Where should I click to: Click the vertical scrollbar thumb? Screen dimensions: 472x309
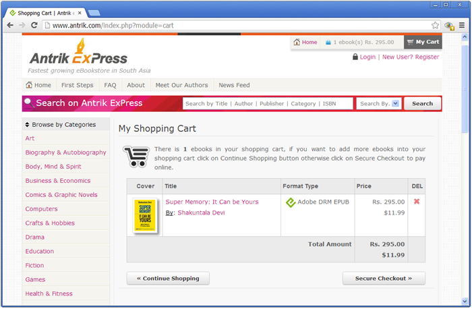coord(465,89)
